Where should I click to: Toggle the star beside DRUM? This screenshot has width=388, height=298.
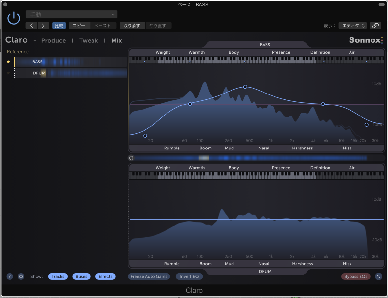point(8,73)
